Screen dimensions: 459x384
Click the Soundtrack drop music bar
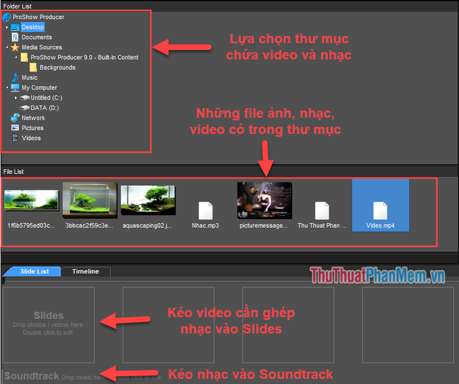coord(82,376)
